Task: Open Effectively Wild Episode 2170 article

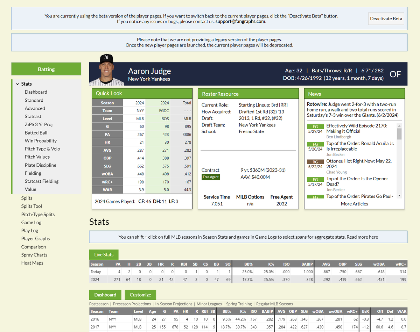Action: point(357,128)
